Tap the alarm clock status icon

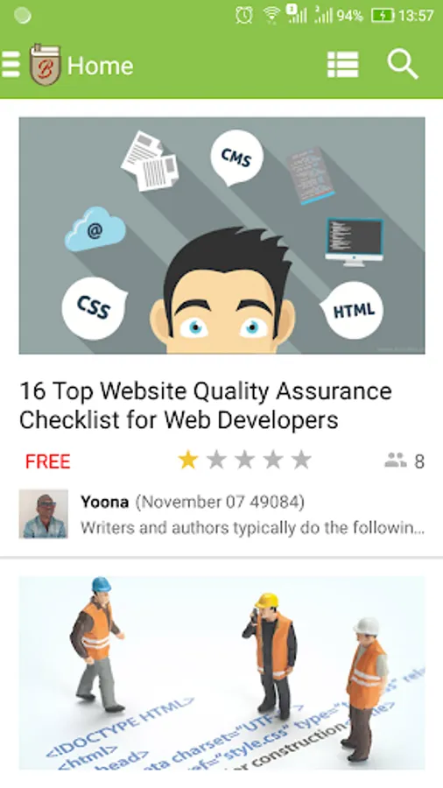click(x=244, y=16)
